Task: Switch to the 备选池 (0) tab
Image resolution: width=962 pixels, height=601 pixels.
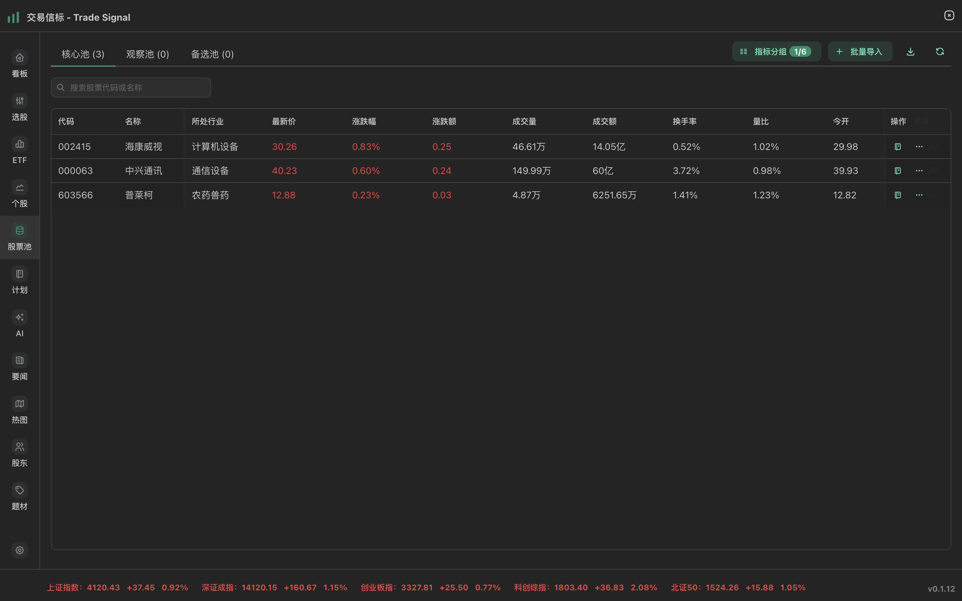Action: pos(212,54)
